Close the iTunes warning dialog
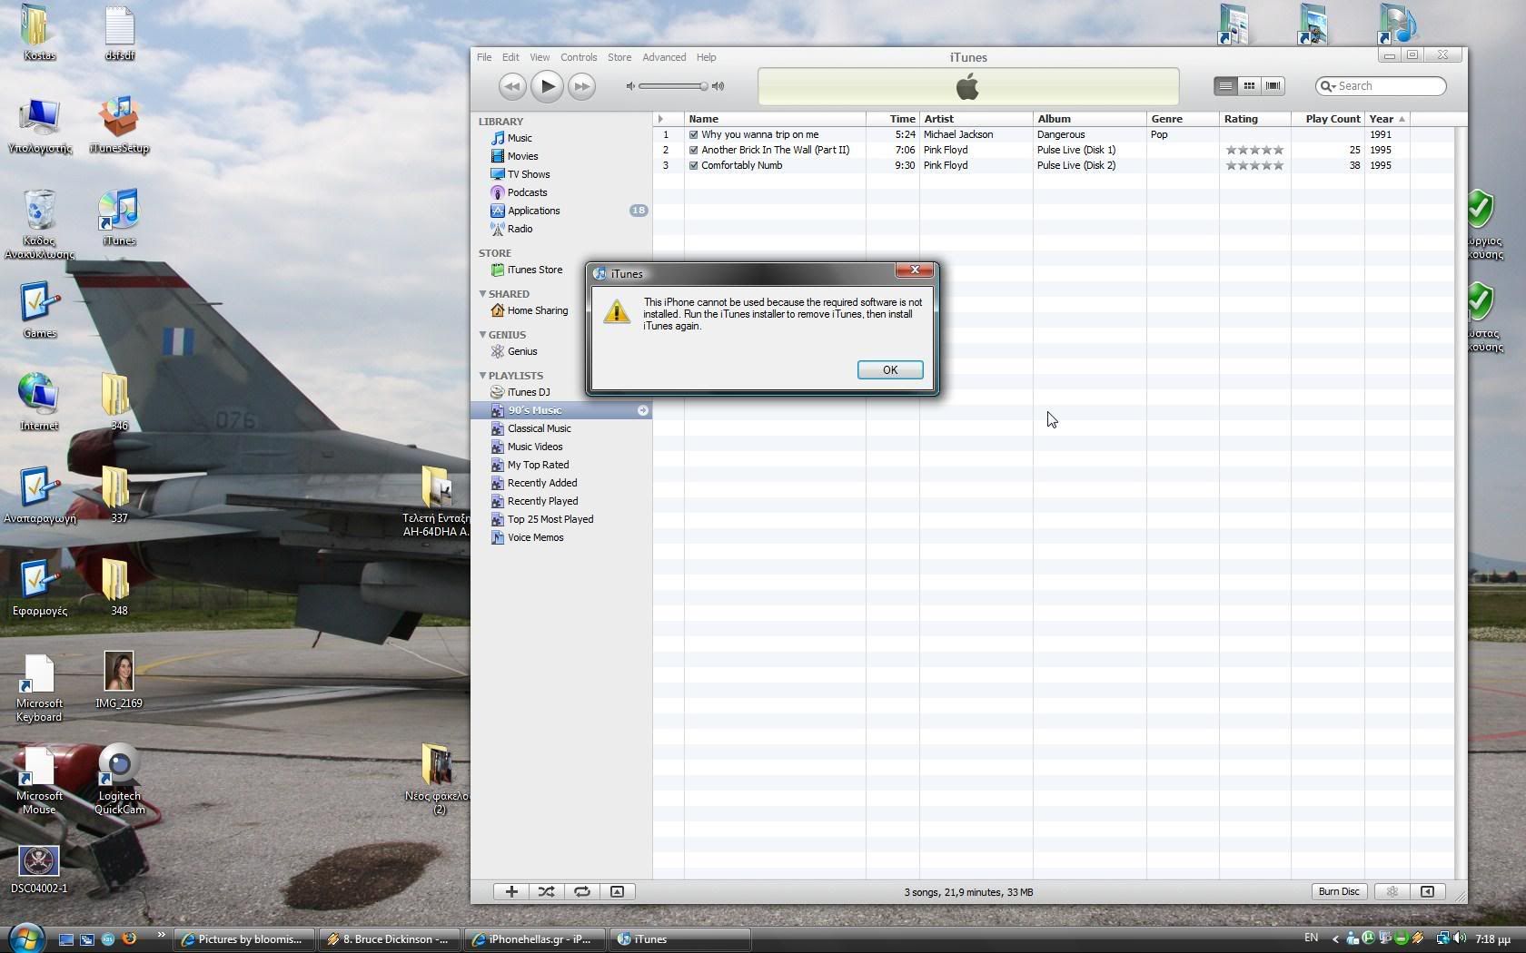This screenshot has width=1526, height=953. tap(915, 270)
